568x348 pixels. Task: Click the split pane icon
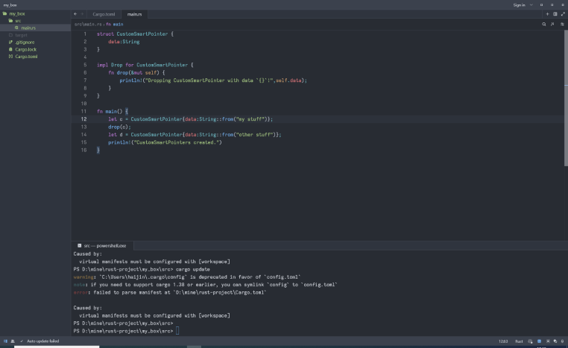[x=555, y=14]
